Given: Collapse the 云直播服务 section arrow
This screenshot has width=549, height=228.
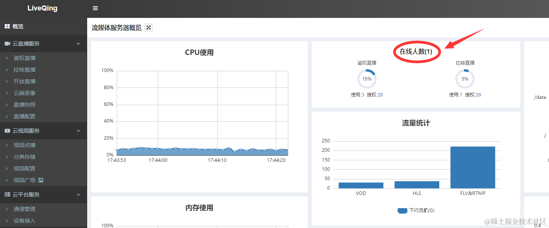Looking at the screenshot, I should click(78, 44).
